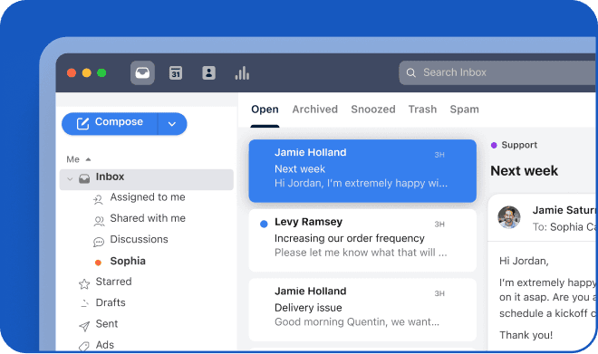Screen dimensions: 598x354
Task: Open the Sent folder
Action: [x=106, y=324]
